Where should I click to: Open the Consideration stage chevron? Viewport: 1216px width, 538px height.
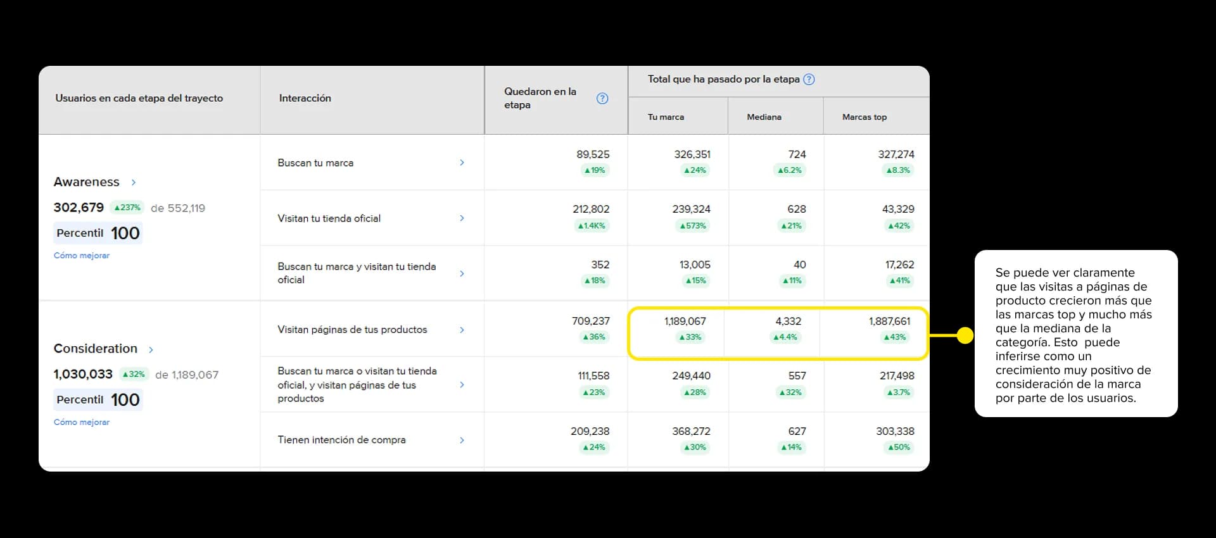click(151, 349)
